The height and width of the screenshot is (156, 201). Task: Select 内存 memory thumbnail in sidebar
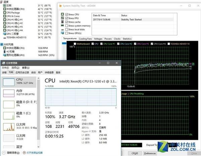pyautogui.click(x=9, y=93)
